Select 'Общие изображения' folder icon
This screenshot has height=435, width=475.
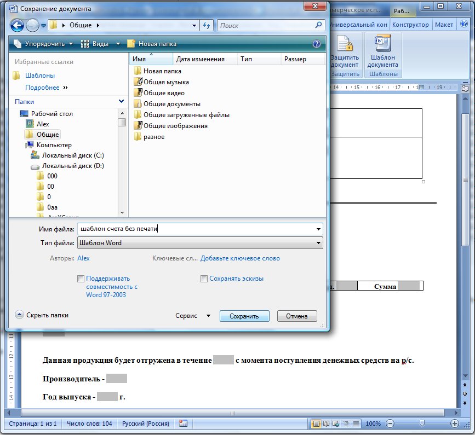pyautogui.click(x=138, y=125)
